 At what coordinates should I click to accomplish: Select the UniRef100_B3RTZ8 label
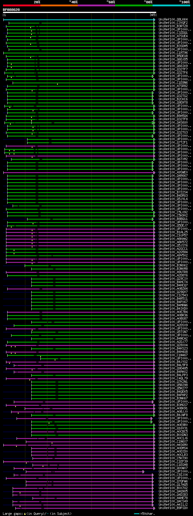[173, 26]
